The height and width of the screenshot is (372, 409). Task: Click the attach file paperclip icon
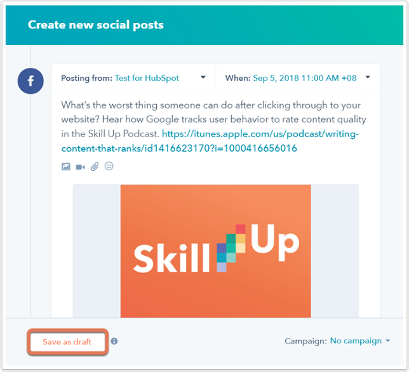point(94,167)
